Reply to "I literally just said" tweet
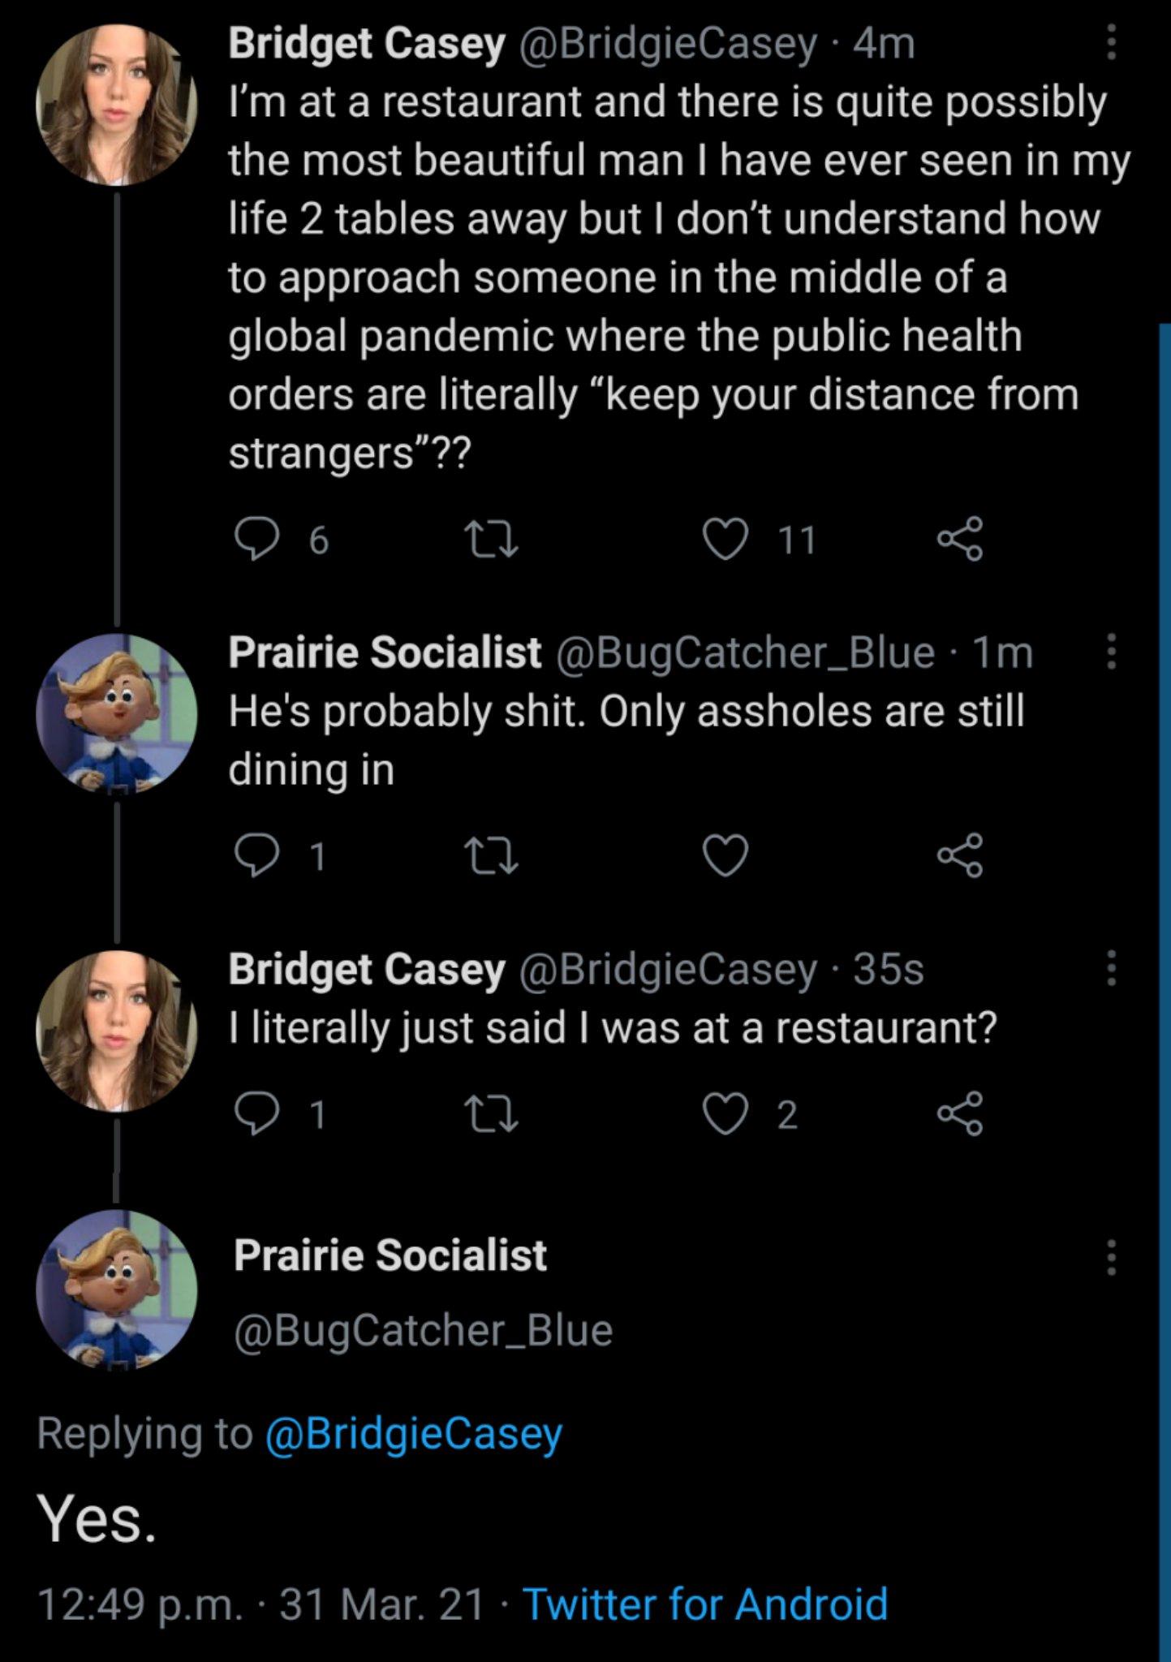1171x1662 pixels. [256, 1113]
